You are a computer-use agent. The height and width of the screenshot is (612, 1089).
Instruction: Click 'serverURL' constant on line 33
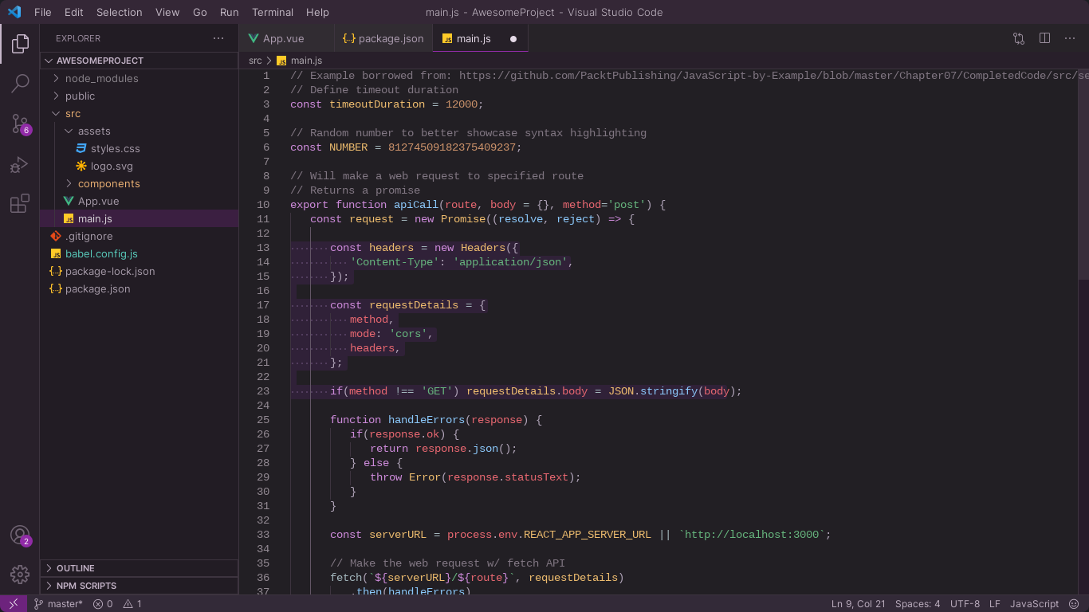tap(398, 535)
